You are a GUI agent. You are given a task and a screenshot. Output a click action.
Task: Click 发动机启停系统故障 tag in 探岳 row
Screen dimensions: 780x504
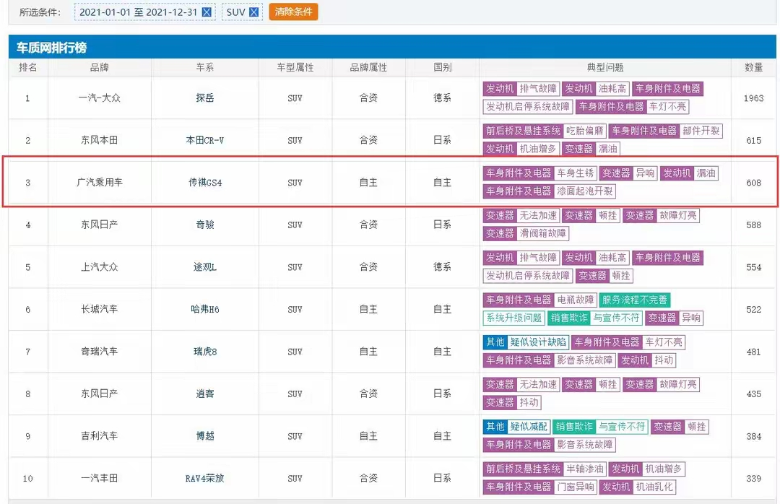tap(528, 106)
